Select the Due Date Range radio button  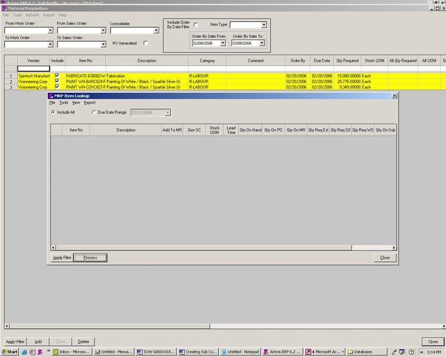click(x=94, y=112)
